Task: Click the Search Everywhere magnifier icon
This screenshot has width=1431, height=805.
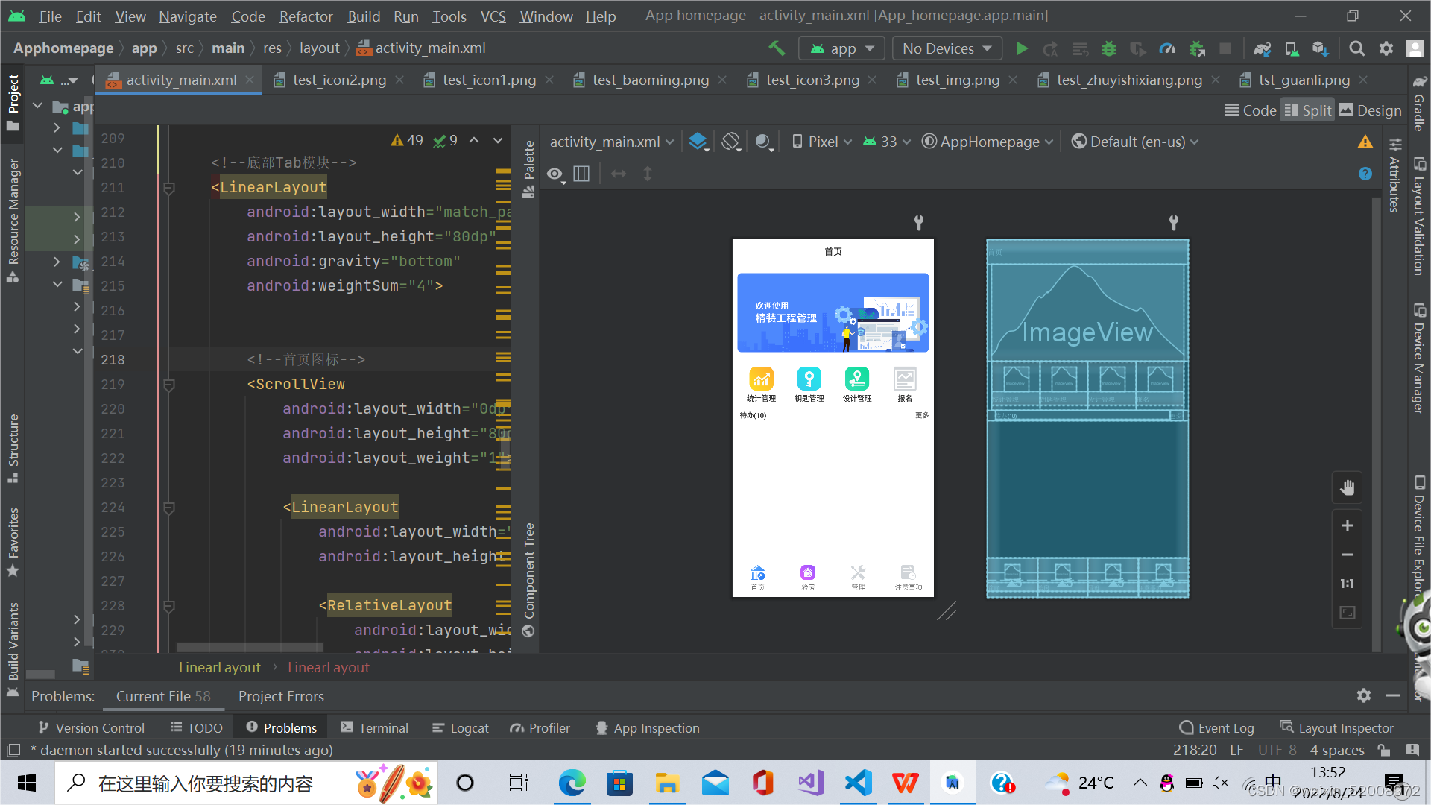Action: click(x=1357, y=48)
